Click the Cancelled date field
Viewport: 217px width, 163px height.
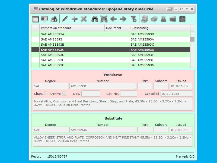point(177,93)
